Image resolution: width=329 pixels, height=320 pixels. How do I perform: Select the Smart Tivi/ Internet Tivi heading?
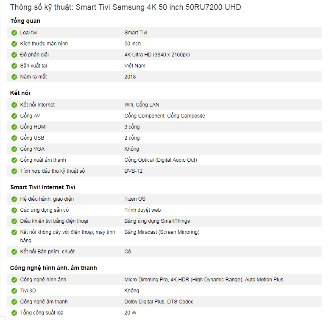coord(43,187)
